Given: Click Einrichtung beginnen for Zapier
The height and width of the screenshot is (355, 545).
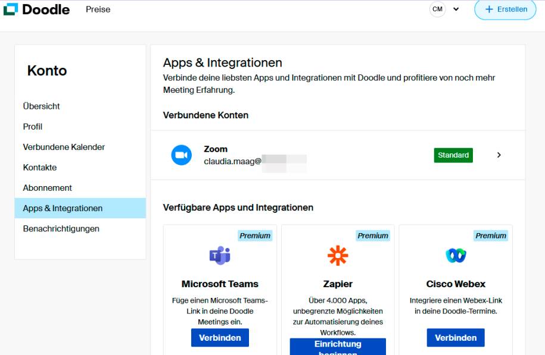Looking at the screenshot, I should [338, 347].
